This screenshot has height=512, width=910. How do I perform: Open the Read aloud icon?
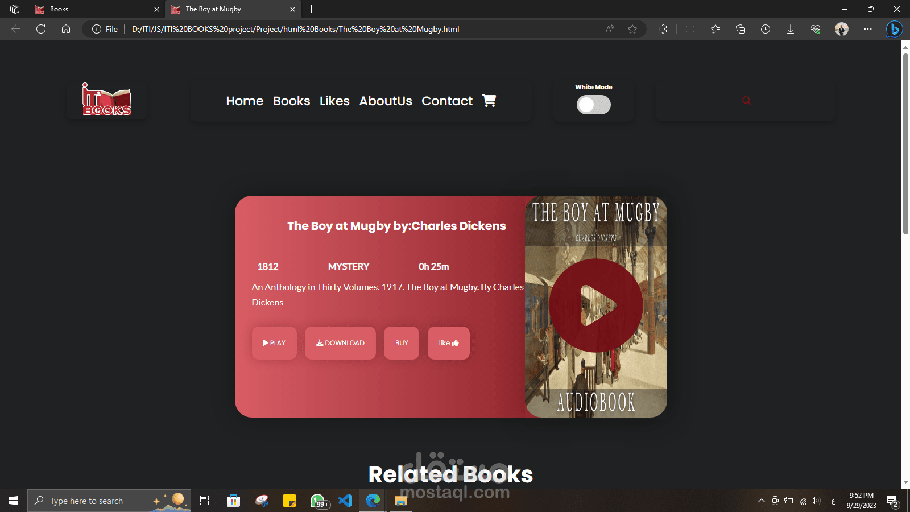(610, 29)
